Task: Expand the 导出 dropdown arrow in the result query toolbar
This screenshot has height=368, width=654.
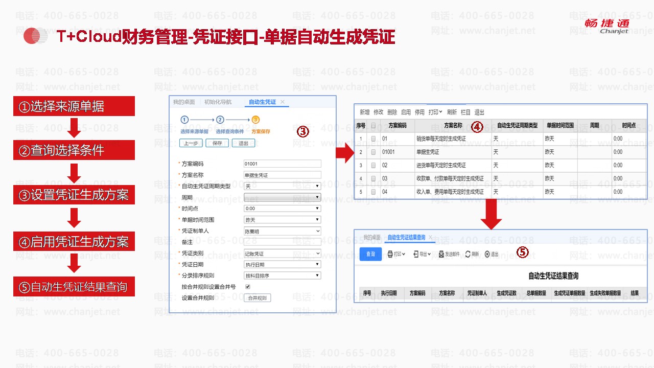Action: coord(429,254)
